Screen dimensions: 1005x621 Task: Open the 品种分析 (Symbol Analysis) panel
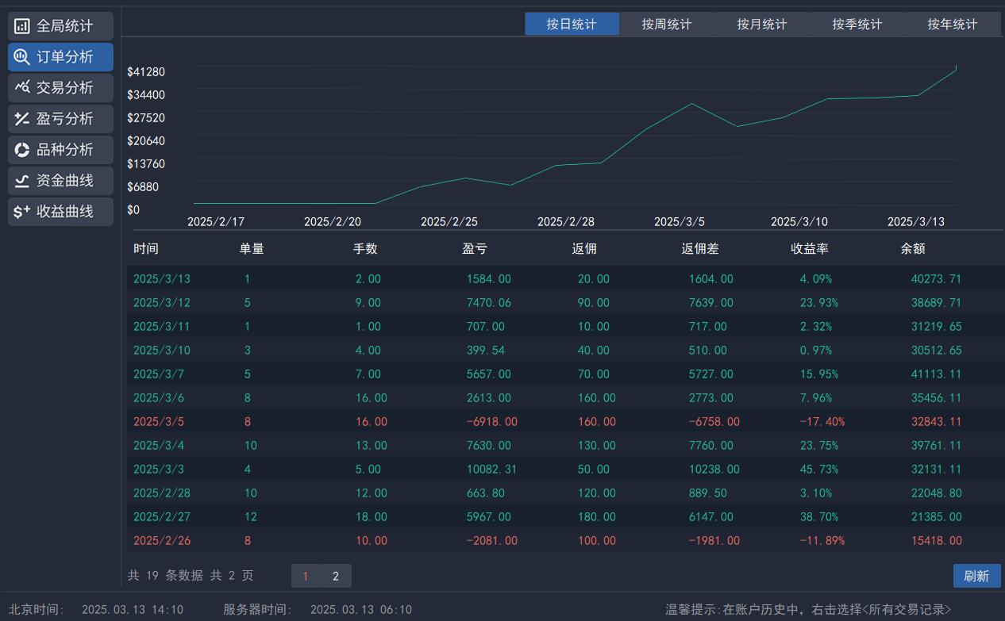point(60,149)
